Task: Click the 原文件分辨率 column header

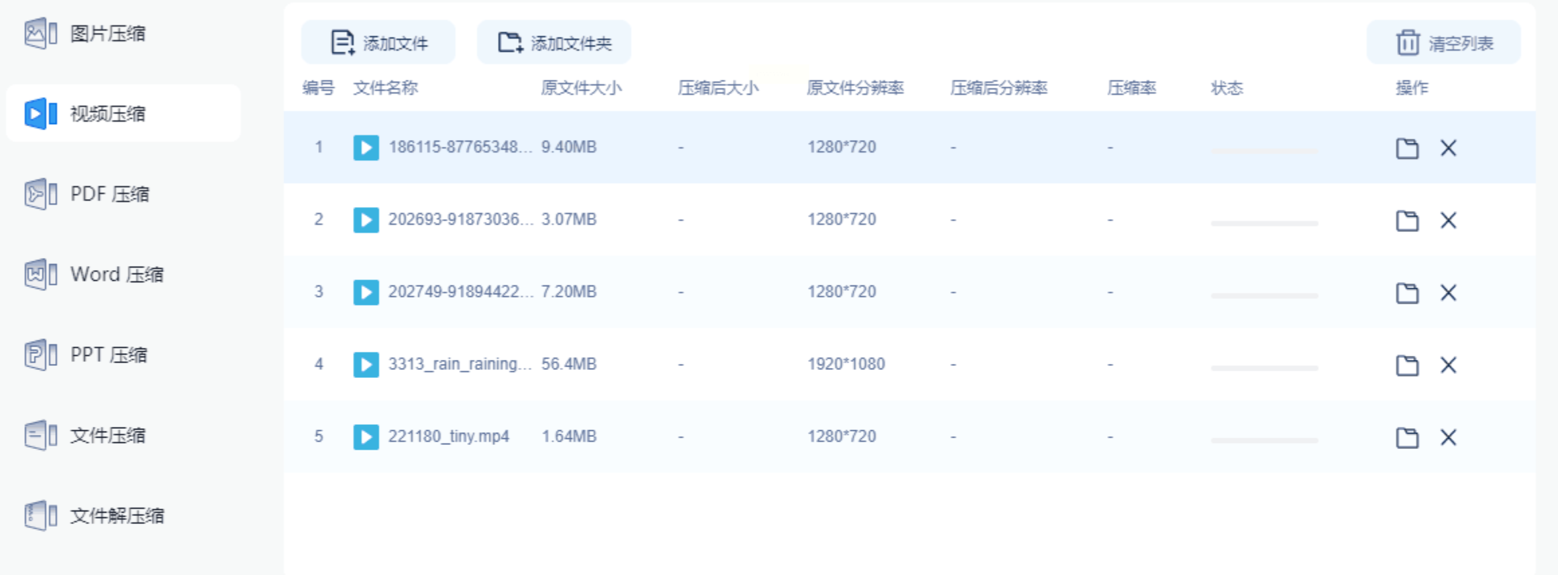Action: [x=855, y=88]
